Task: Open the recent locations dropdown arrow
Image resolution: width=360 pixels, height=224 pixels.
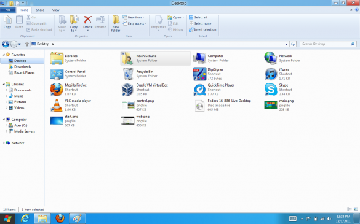Action: coord(20,44)
